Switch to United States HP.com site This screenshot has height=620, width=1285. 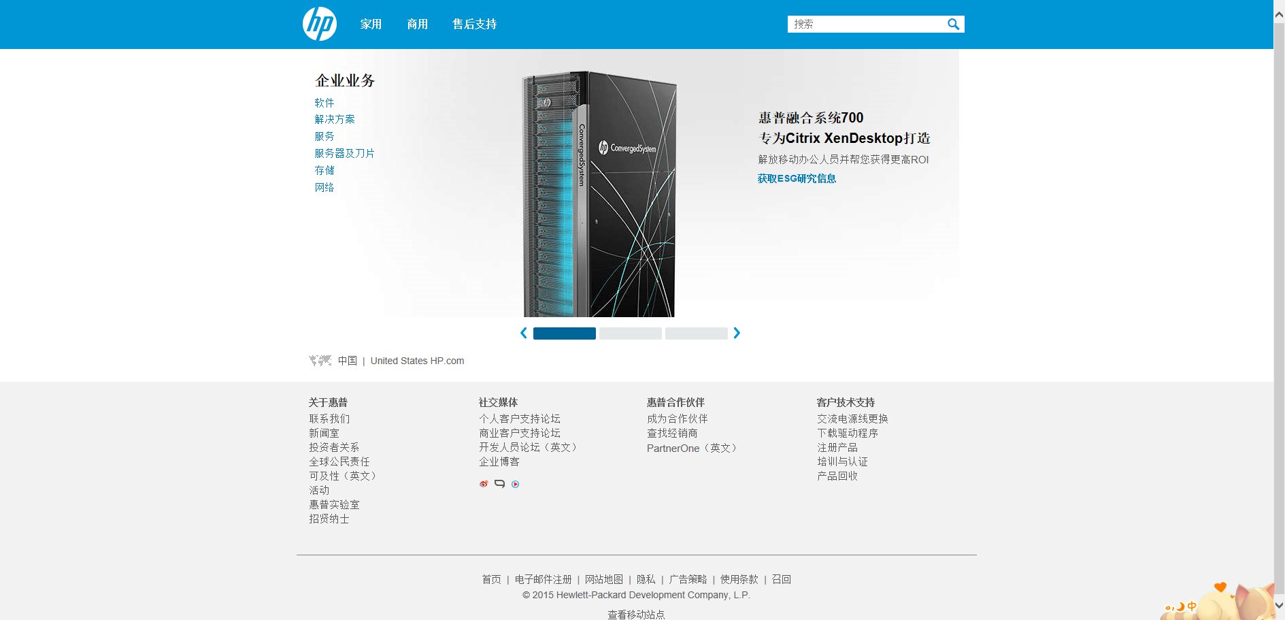pyautogui.click(x=417, y=361)
